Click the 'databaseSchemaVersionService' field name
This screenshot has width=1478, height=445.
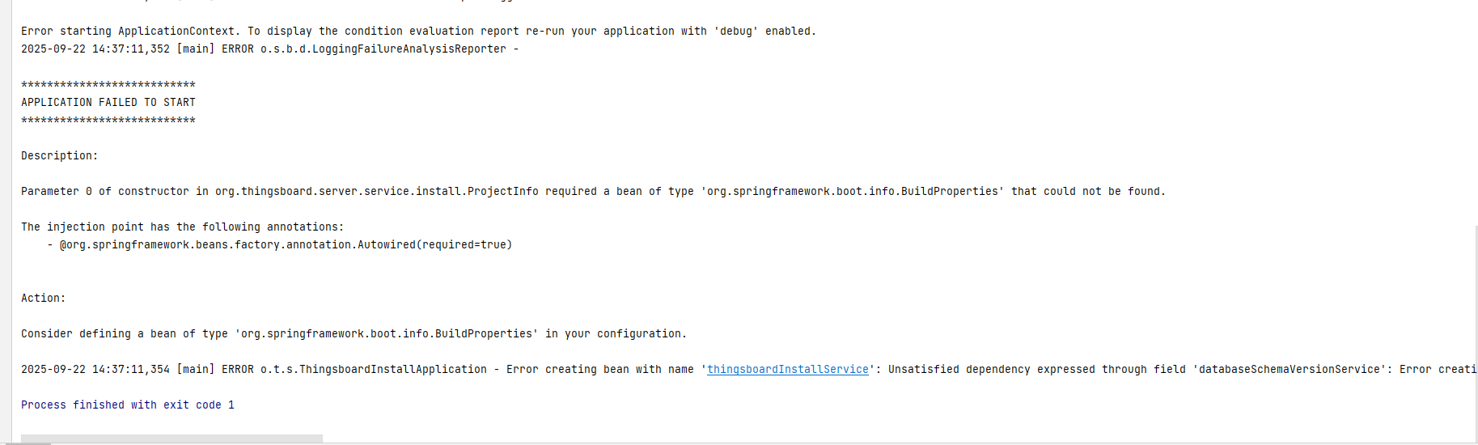pyautogui.click(x=1286, y=370)
